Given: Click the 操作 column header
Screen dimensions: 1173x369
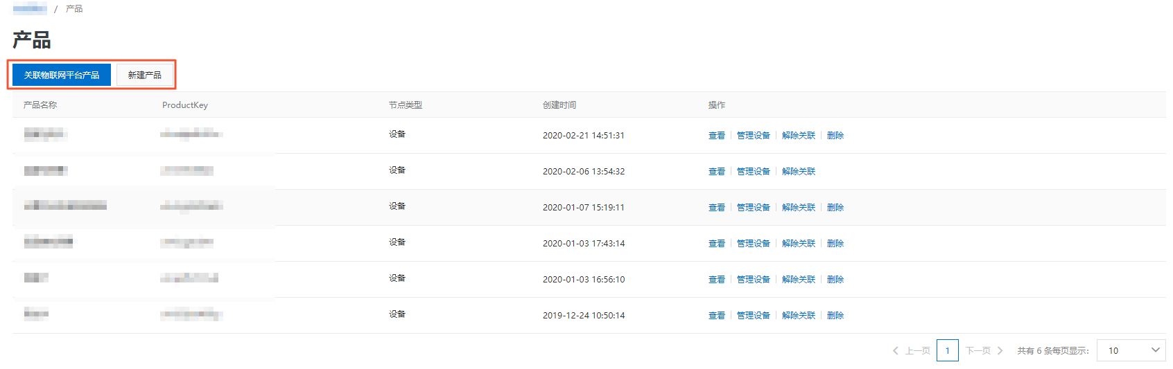Looking at the screenshot, I should click(717, 105).
